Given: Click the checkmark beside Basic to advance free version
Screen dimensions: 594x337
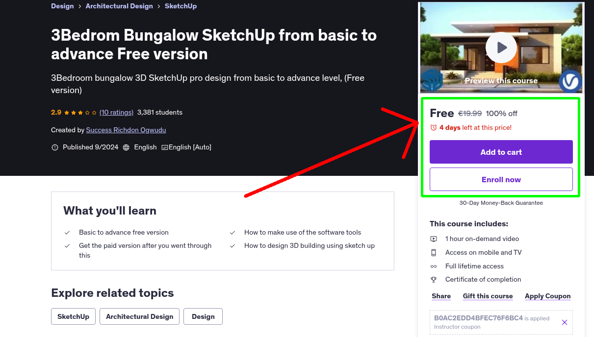Looking at the screenshot, I should [x=67, y=233].
